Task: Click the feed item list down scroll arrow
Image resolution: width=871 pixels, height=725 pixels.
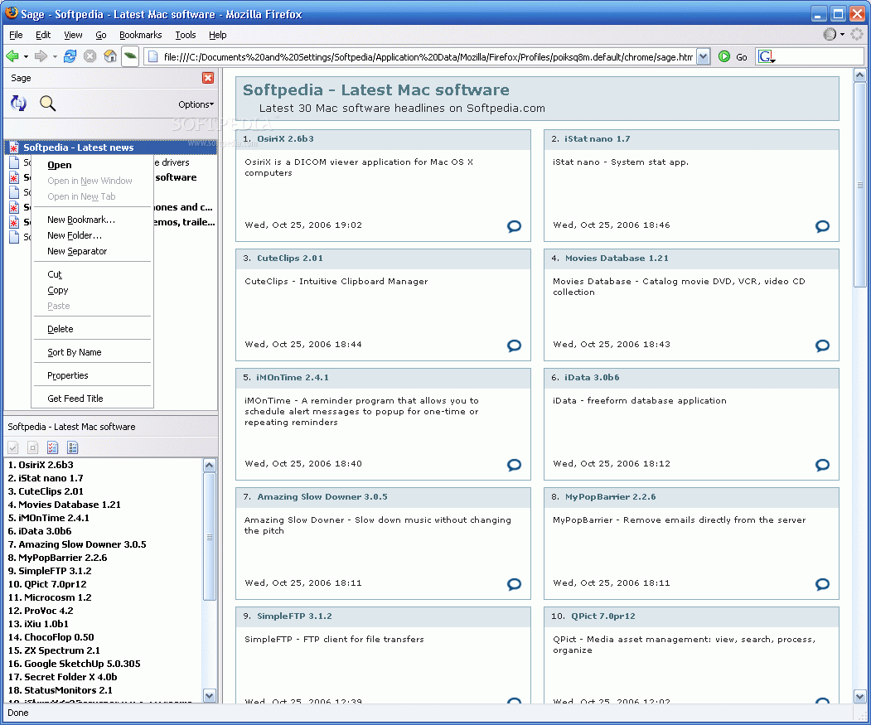Action: (210, 695)
